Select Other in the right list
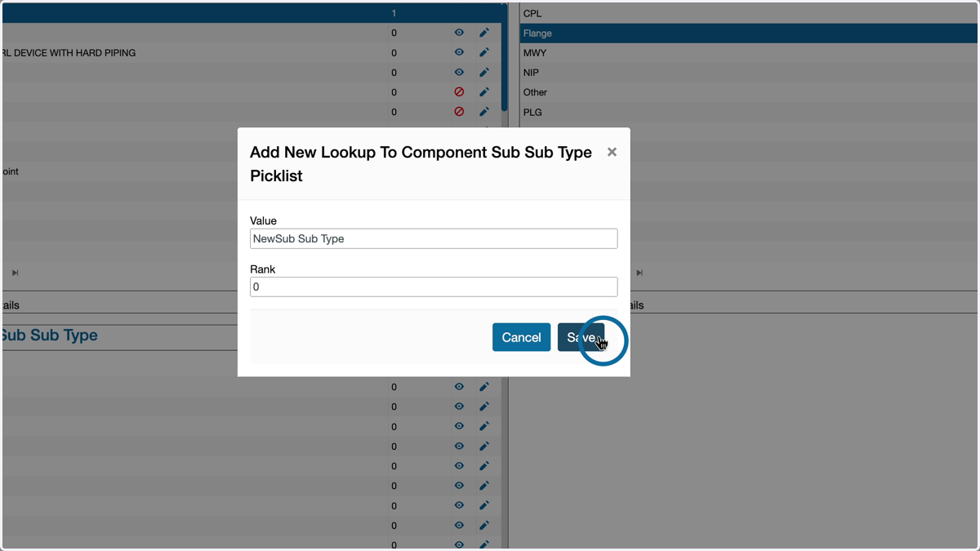The height and width of the screenshot is (551, 980). [x=749, y=92]
